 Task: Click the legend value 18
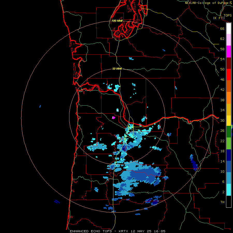(222, 151)
